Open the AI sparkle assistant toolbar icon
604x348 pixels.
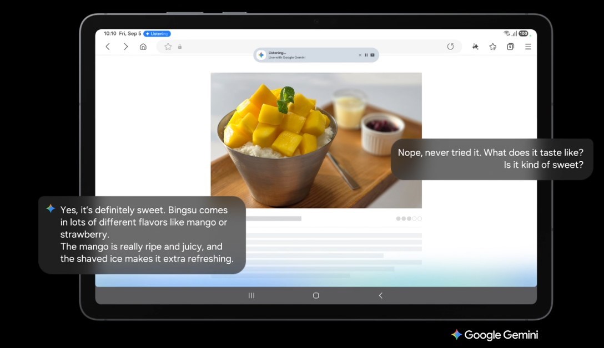(x=475, y=47)
